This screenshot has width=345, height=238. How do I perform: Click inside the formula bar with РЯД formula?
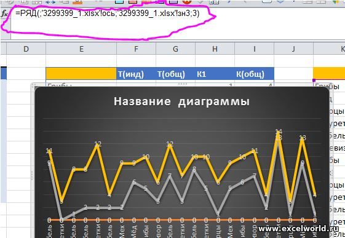pos(176,24)
